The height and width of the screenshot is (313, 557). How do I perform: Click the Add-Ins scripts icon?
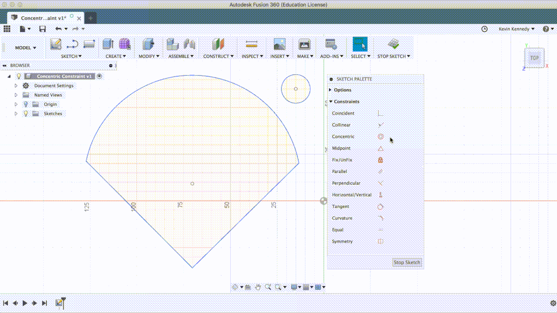pos(331,45)
